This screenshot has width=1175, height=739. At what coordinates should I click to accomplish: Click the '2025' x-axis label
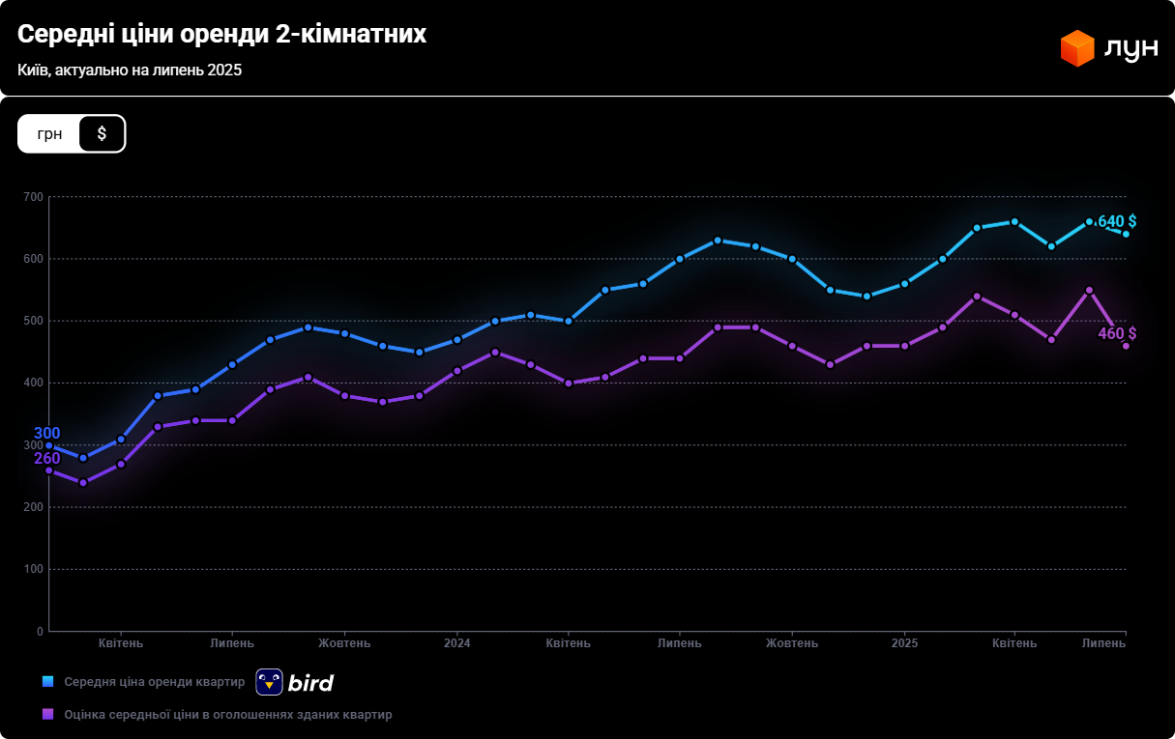pos(904,643)
